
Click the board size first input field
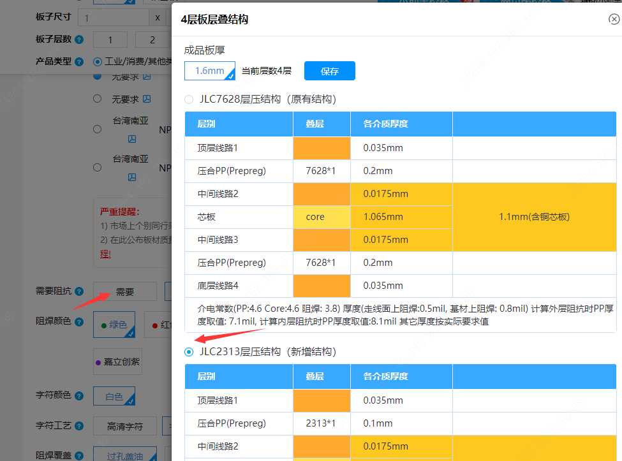(x=114, y=17)
